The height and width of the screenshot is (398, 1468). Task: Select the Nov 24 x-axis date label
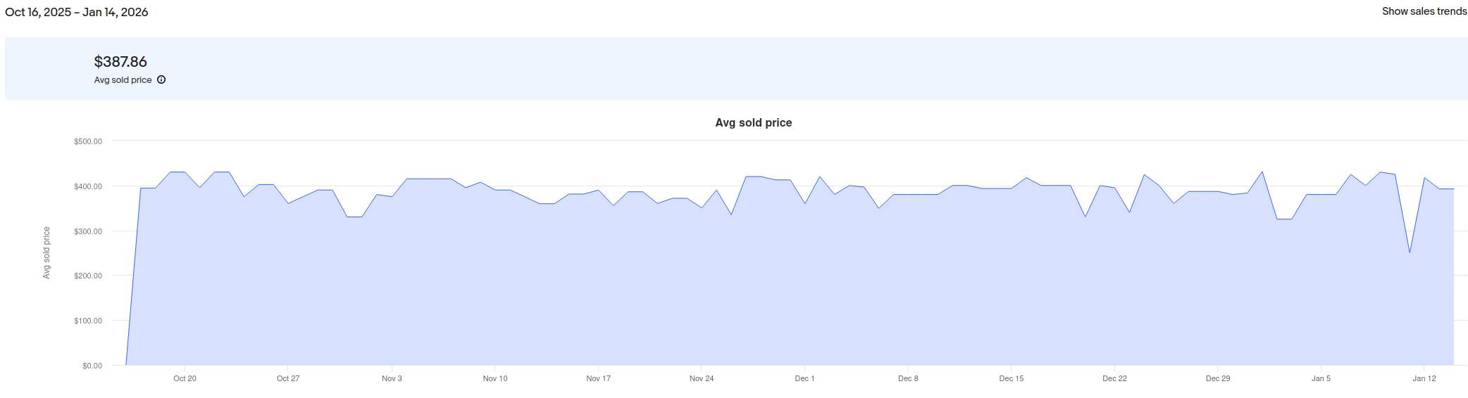pos(701,378)
